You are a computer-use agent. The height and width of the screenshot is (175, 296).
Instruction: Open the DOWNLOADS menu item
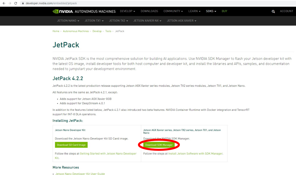(x=149, y=11)
